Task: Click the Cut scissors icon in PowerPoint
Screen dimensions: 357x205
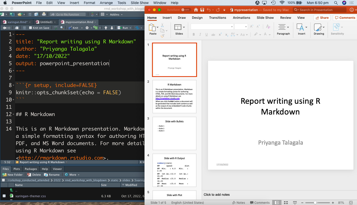Action: [162, 25]
